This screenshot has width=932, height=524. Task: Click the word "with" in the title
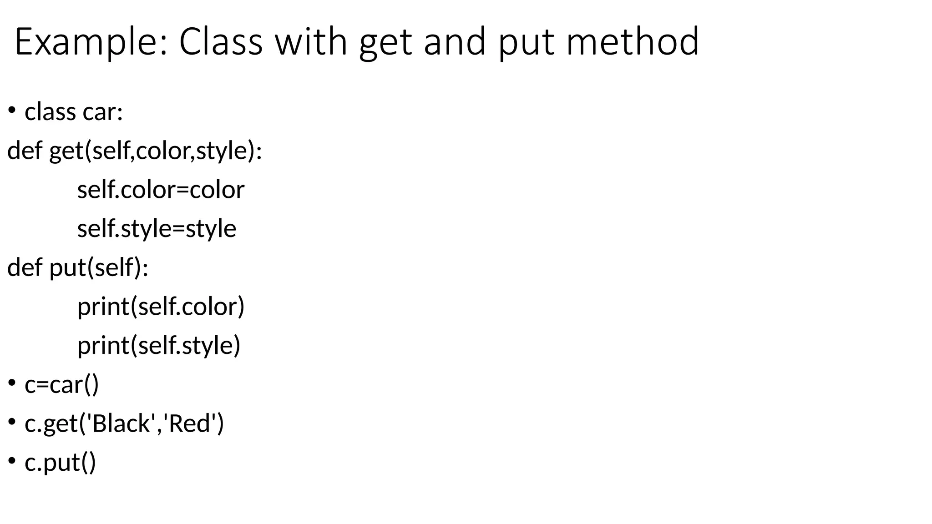(311, 42)
